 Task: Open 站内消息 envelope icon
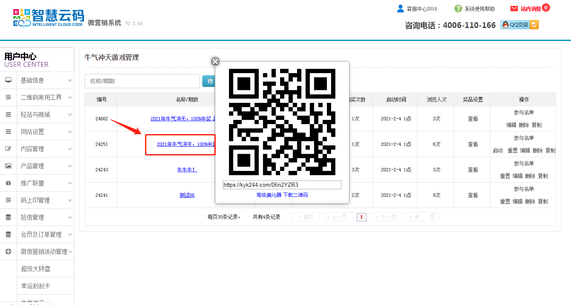514,9
